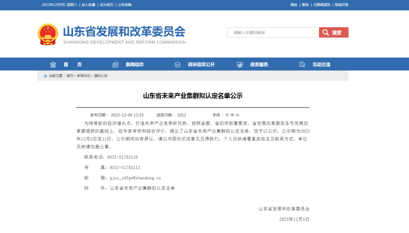Screen dimensions: 409x233
Task: Open the 首页 navigation menu item
Action: point(73,65)
